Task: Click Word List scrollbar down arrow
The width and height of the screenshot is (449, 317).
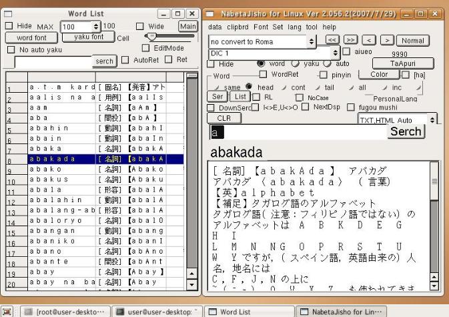Action: click(191, 285)
